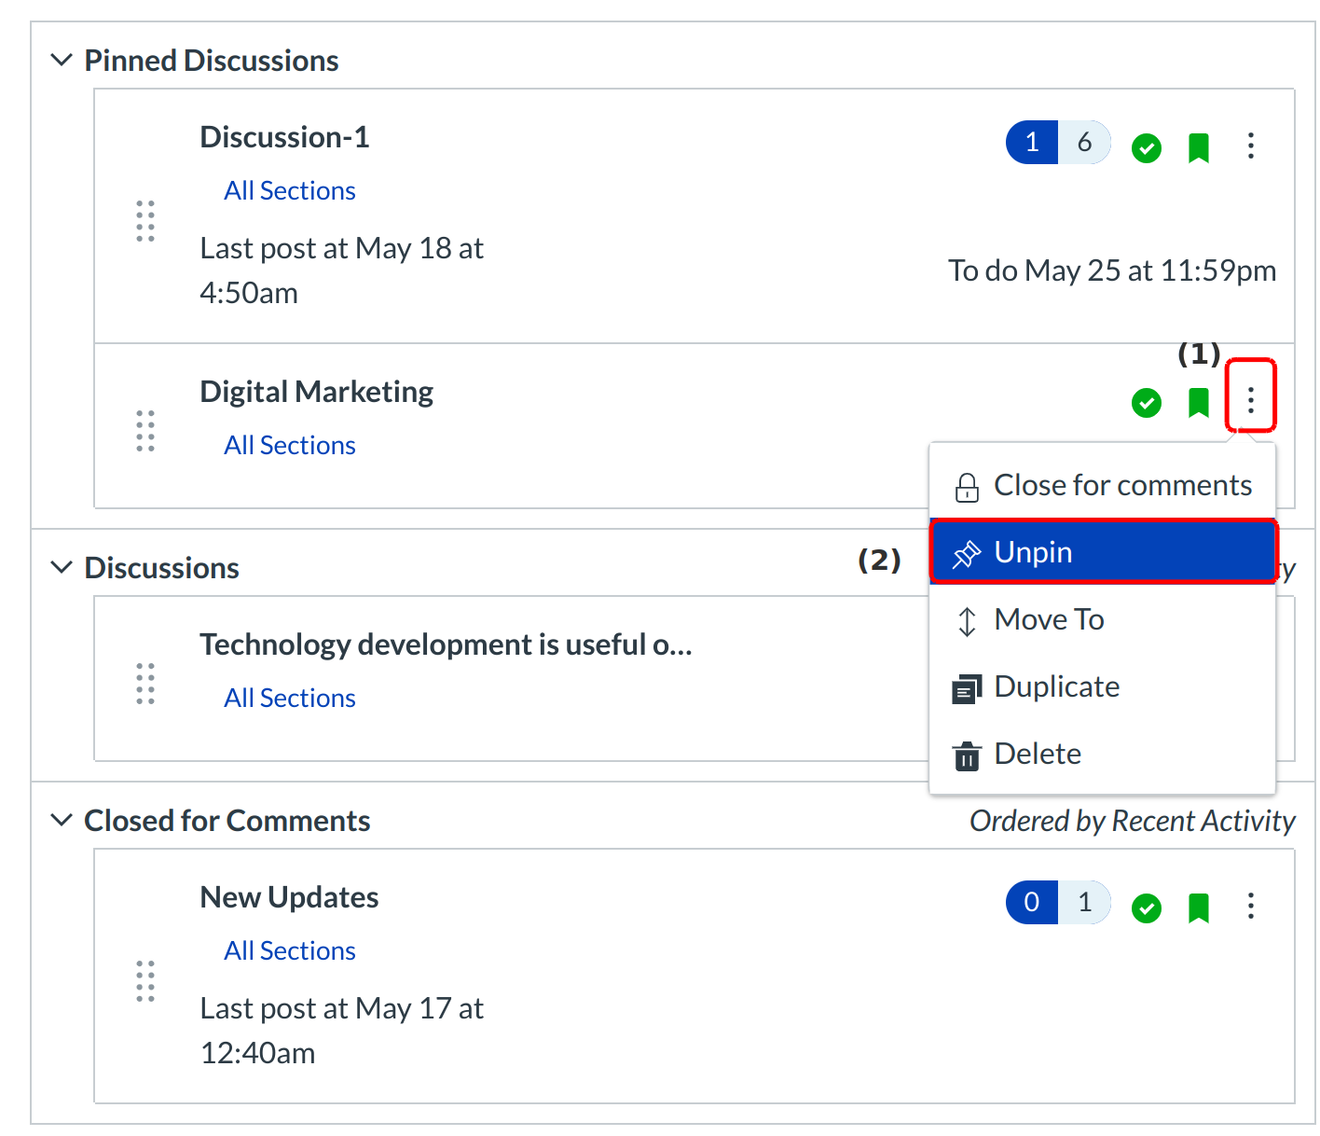Click the Digital Marketing discussion title

coord(316,392)
